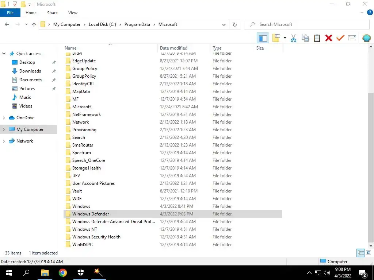The width and height of the screenshot is (374, 280).
Task: Click the vertical scrollbar up arrow
Action: (x=371, y=47)
